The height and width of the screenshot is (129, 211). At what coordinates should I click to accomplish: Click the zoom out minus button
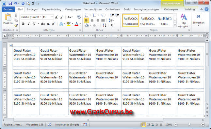click(175, 125)
